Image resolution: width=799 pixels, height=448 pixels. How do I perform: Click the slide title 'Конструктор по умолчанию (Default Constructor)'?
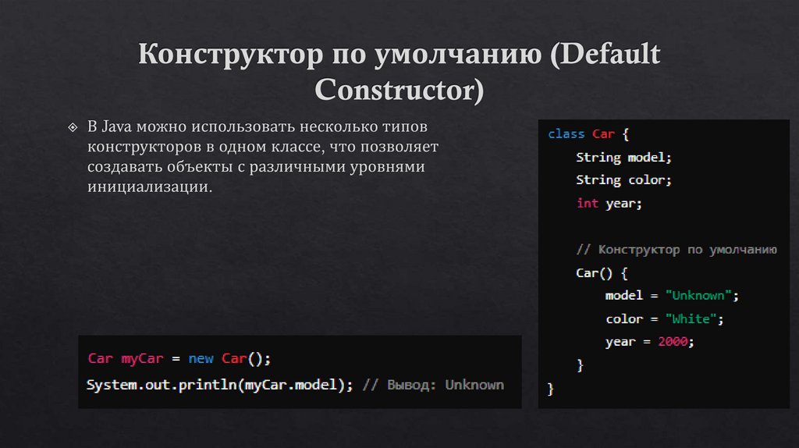(x=399, y=71)
